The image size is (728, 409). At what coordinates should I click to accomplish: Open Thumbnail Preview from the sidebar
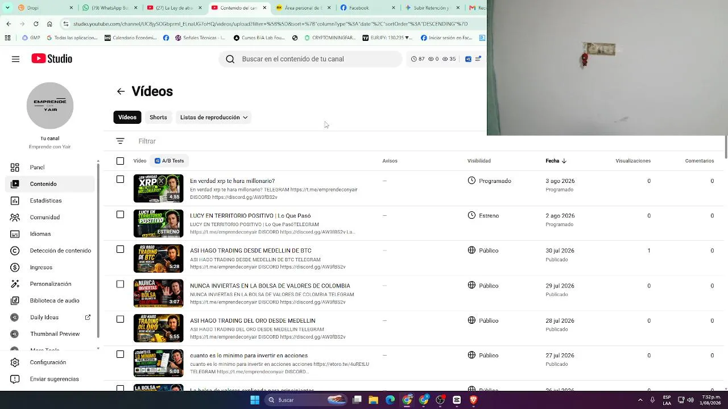pos(50,334)
